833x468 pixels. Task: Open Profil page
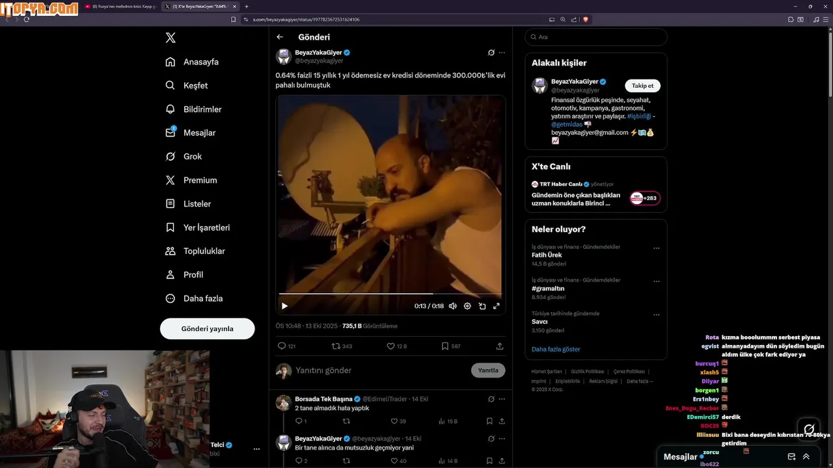(184, 275)
